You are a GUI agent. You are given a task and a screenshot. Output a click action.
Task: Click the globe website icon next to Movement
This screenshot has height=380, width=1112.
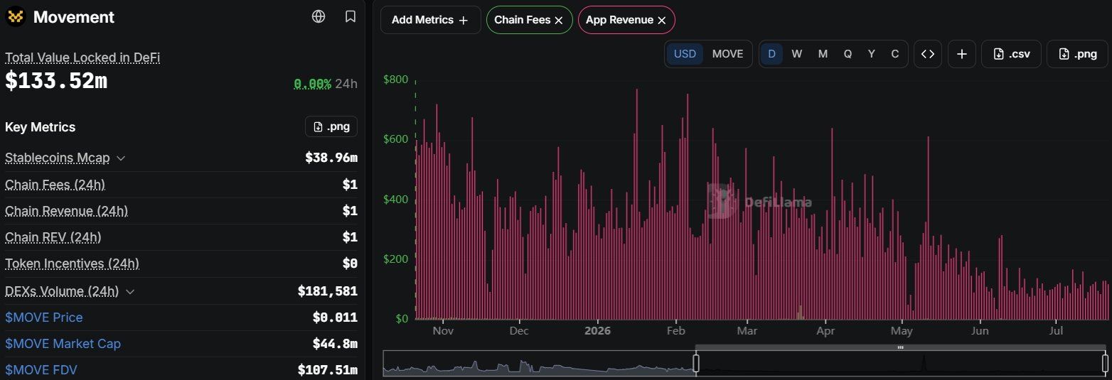(x=319, y=16)
